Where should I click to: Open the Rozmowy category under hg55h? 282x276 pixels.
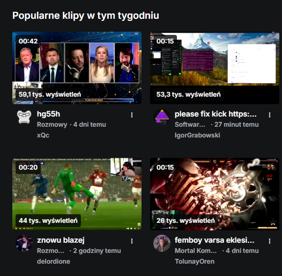(52, 125)
